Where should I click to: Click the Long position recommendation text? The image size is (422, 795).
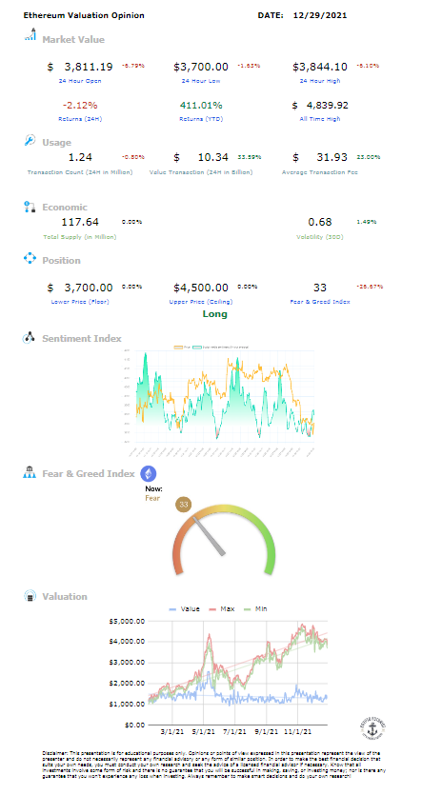pyautogui.click(x=215, y=314)
